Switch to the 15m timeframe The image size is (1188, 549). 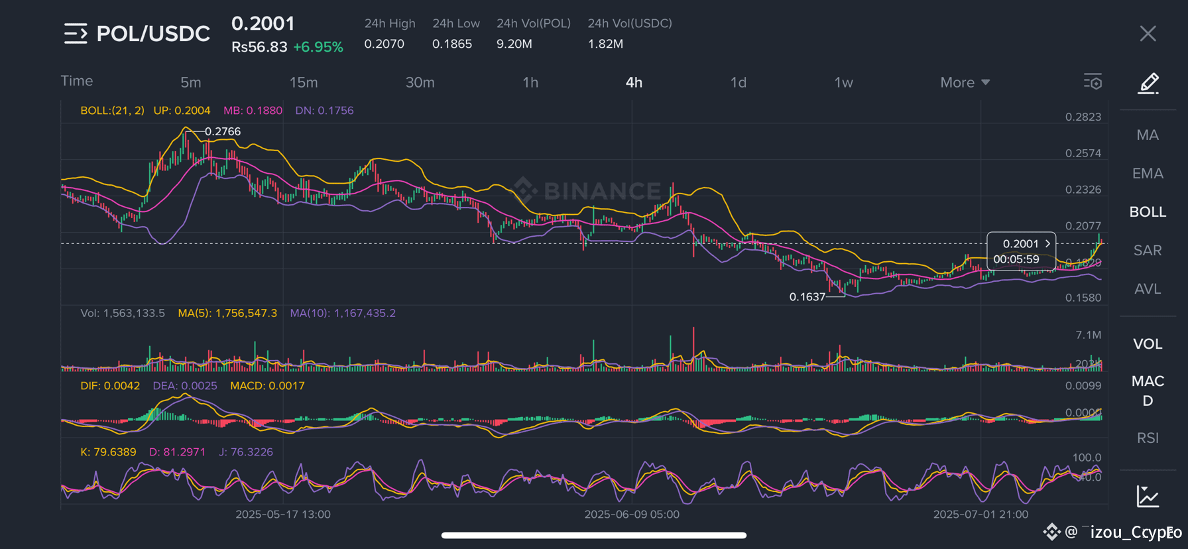[304, 82]
